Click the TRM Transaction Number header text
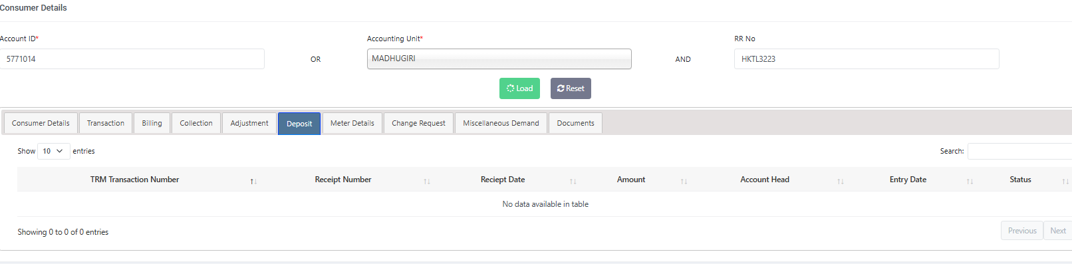The width and height of the screenshot is (1072, 264). (134, 180)
